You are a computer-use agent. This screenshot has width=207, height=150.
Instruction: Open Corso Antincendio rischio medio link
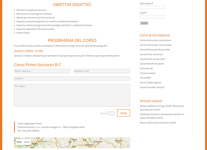point(156,45)
